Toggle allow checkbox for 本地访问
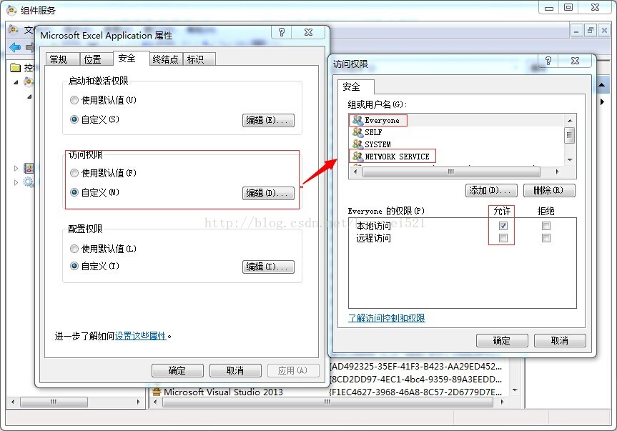The width and height of the screenshot is (617, 431). 503,226
